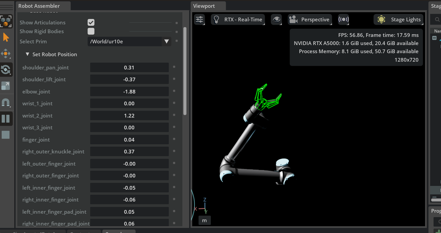Viewport: 441px width, 233px height.
Task: Click the 'FPS: 56.86' stats line
Action: coord(378,35)
